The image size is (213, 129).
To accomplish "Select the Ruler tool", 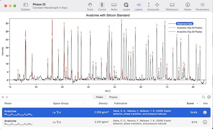I will (114, 5).
